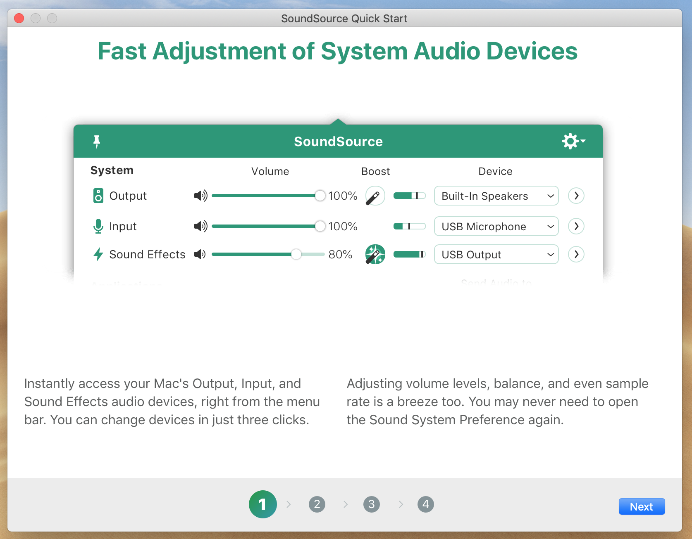692x539 pixels.
Task: Click the Output 100% volume value
Action: pos(343,196)
